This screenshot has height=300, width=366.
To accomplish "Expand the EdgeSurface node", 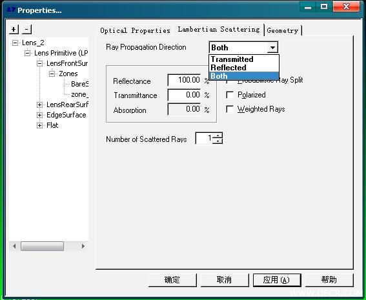I will [39, 115].
